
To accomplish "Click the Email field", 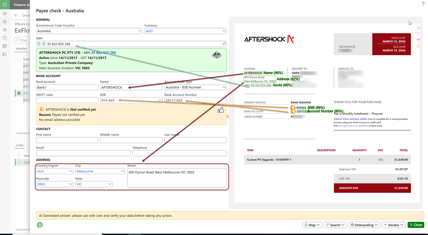I will point(83,153).
